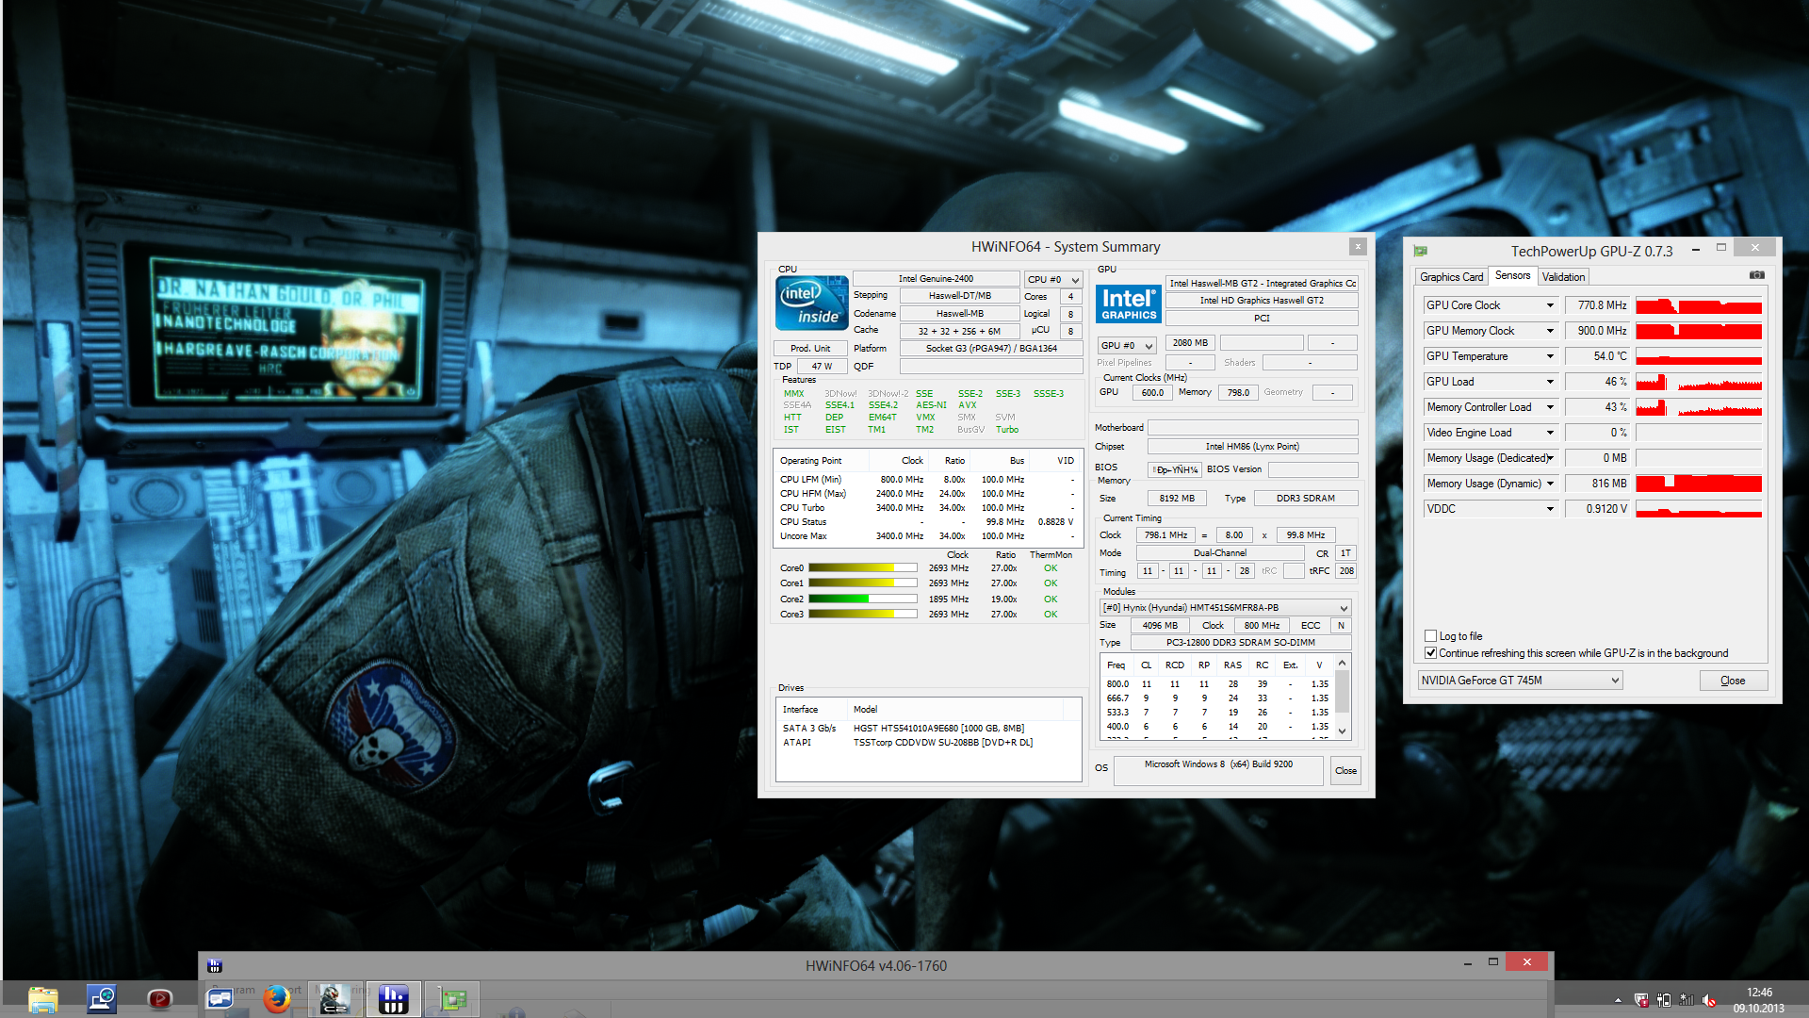The height and width of the screenshot is (1018, 1809).
Task: Click Close button in HWiNFO64 System Summary
Action: tap(1345, 771)
